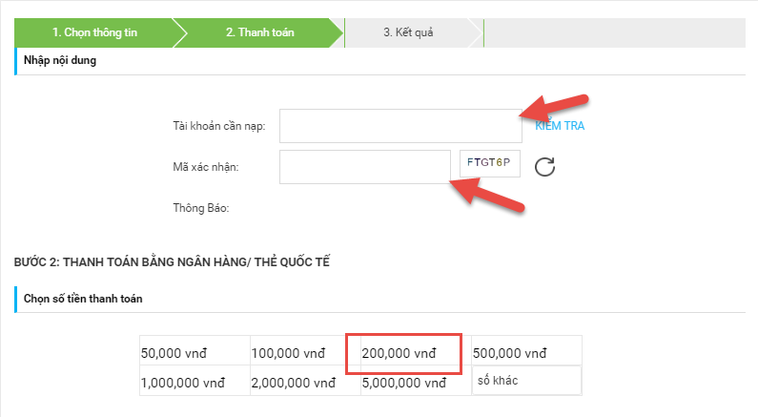This screenshot has width=758, height=417.
Task: Click the số khác amount field
Action: click(x=526, y=381)
